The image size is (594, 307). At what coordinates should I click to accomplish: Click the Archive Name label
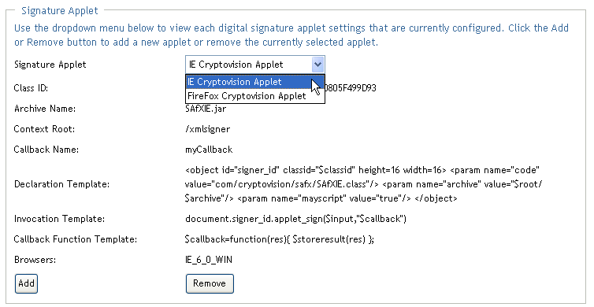45,109
